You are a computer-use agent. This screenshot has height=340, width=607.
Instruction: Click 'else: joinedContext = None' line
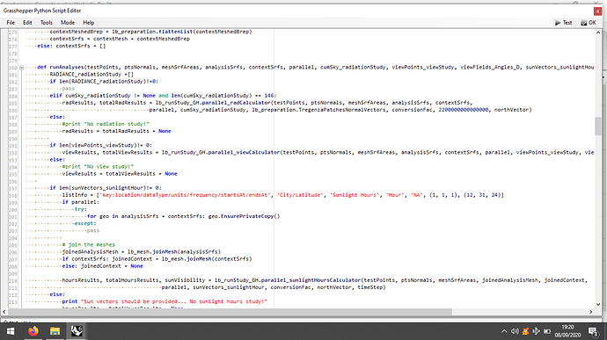102,266
